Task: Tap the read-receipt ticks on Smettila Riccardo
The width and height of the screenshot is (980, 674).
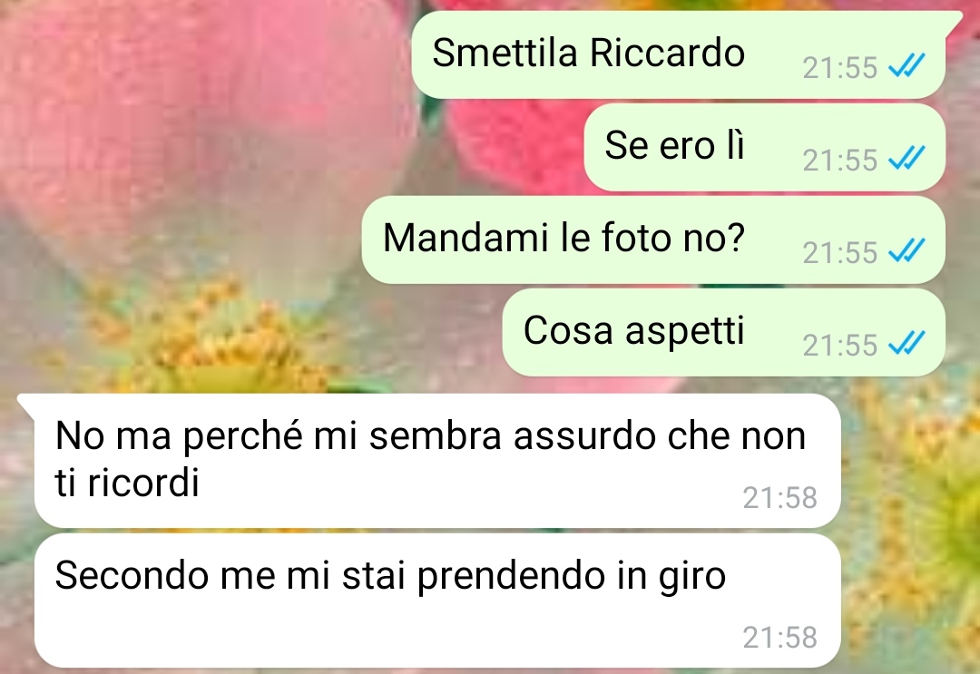Action: click(906, 65)
